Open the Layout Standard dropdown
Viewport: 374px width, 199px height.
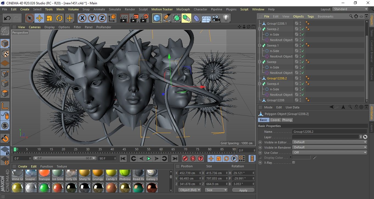pos(350,9)
